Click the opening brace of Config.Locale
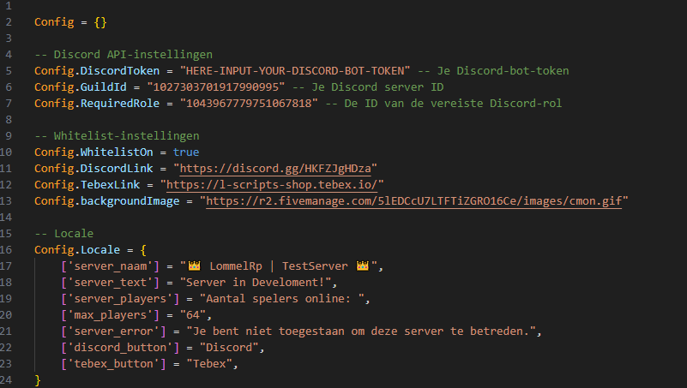The height and width of the screenshot is (388, 687). 143,250
